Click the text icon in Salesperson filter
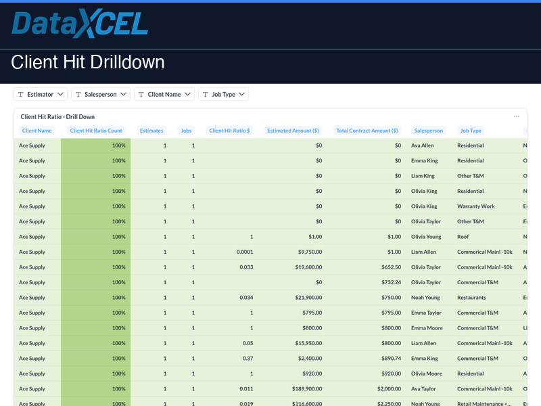541x406 pixels. (x=78, y=94)
